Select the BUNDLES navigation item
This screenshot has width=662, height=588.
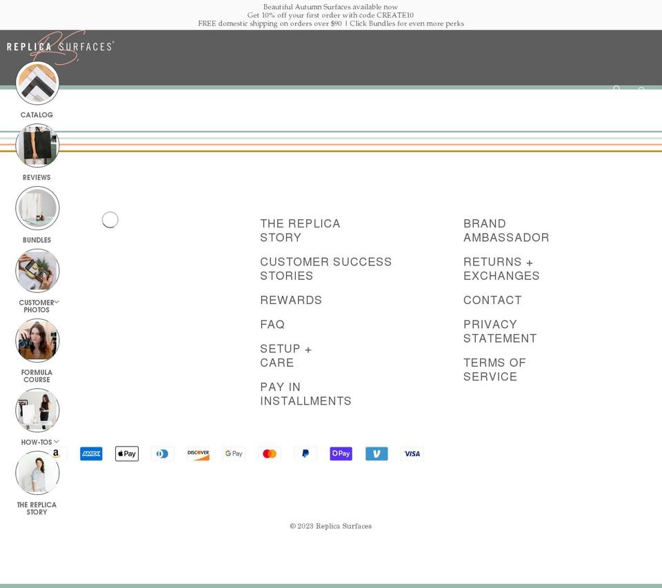click(x=37, y=240)
